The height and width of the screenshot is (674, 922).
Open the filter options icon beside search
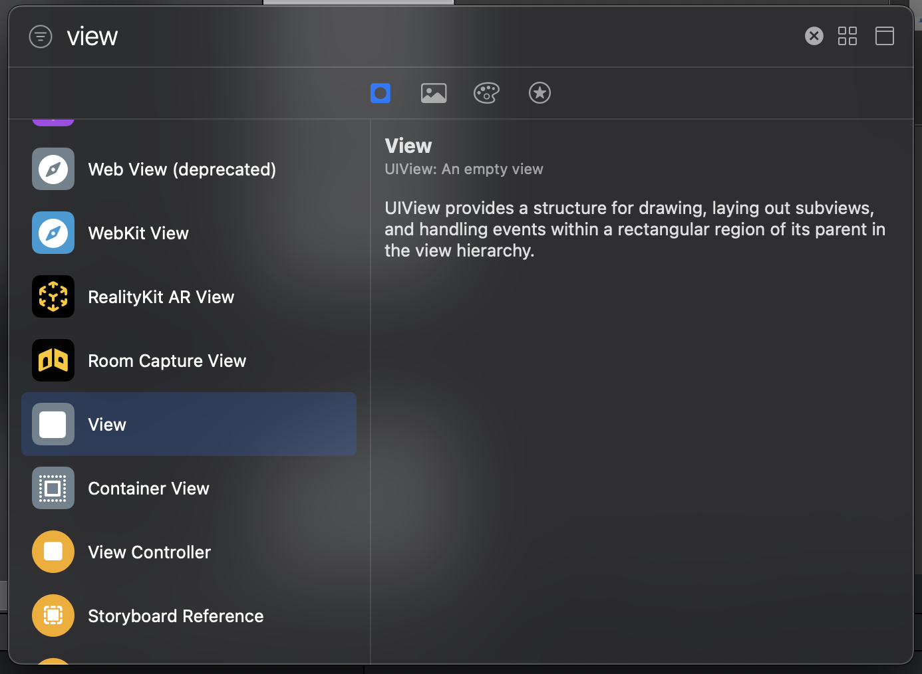(x=41, y=36)
